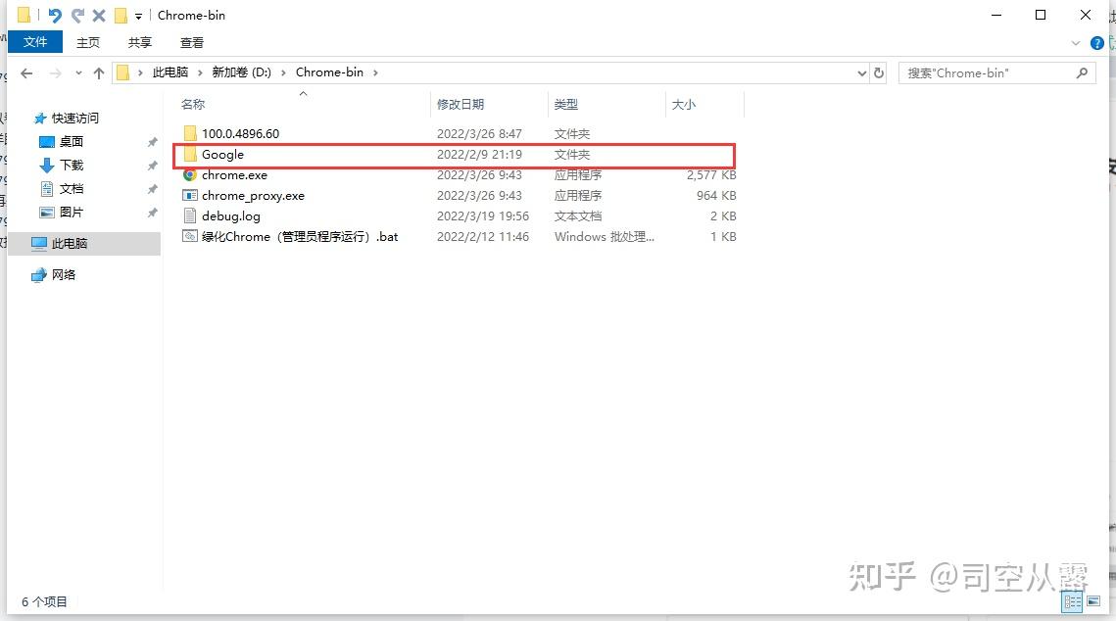Select the chrome_proxy.exe file icon
Screen dimensions: 1116x621
point(190,195)
